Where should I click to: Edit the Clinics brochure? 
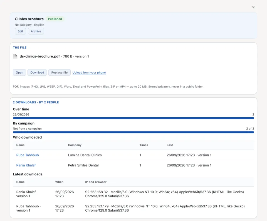[20, 31]
